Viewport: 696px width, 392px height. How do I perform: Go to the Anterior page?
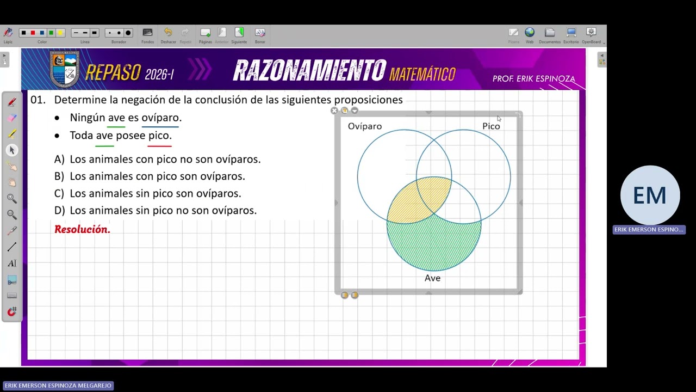point(222,35)
